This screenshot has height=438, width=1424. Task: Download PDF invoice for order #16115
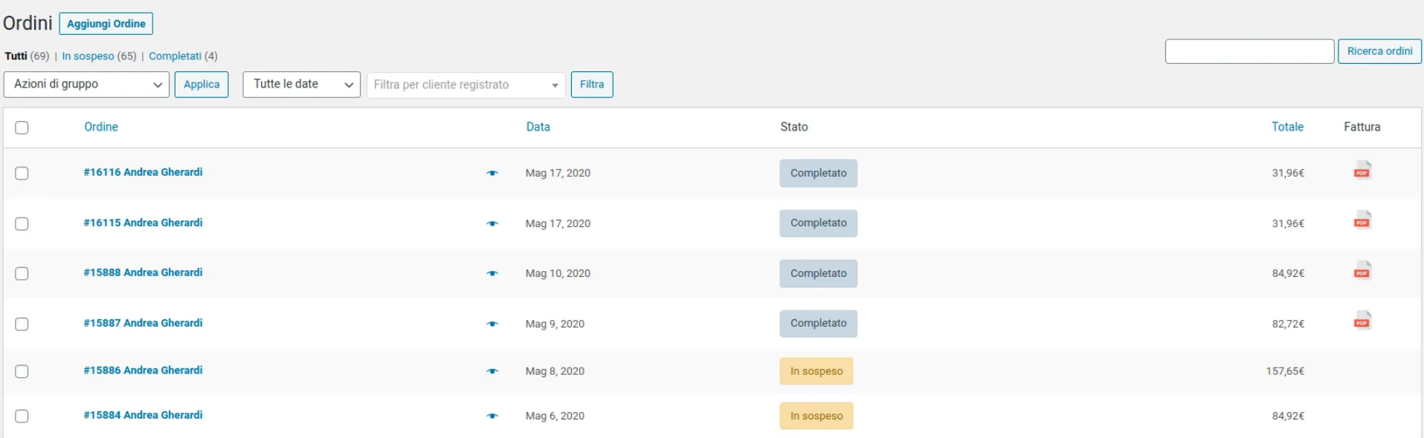[x=1362, y=220]
